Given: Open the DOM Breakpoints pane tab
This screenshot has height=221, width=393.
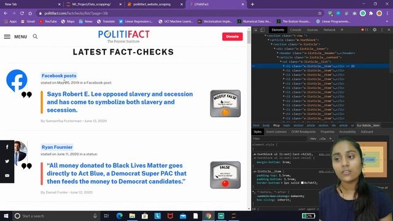Looking at the screenshot, I should point(303,132).
